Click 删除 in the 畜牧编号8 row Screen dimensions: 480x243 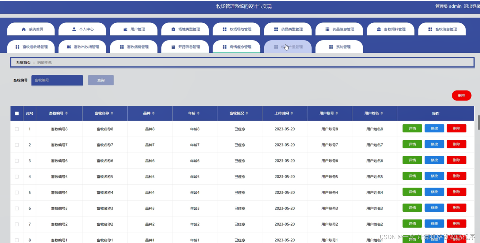point(457,129)
